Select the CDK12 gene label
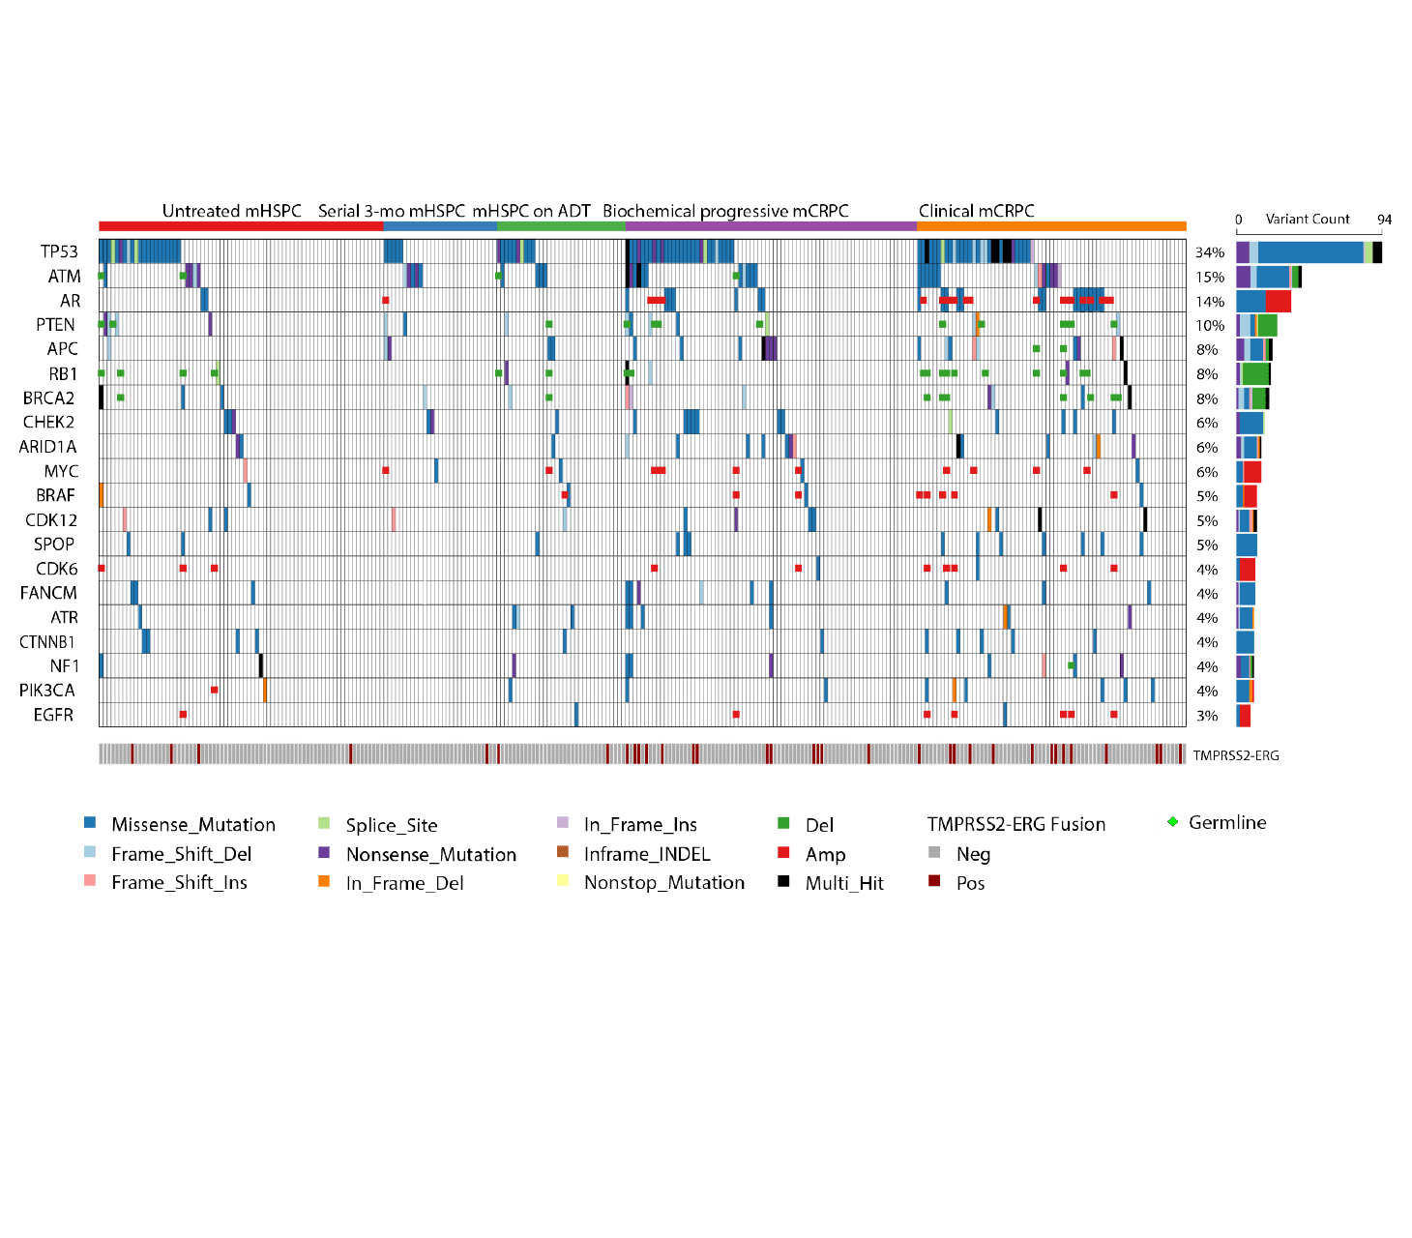Viewport: 1412px width, 1238px height. tap(51, 520)
